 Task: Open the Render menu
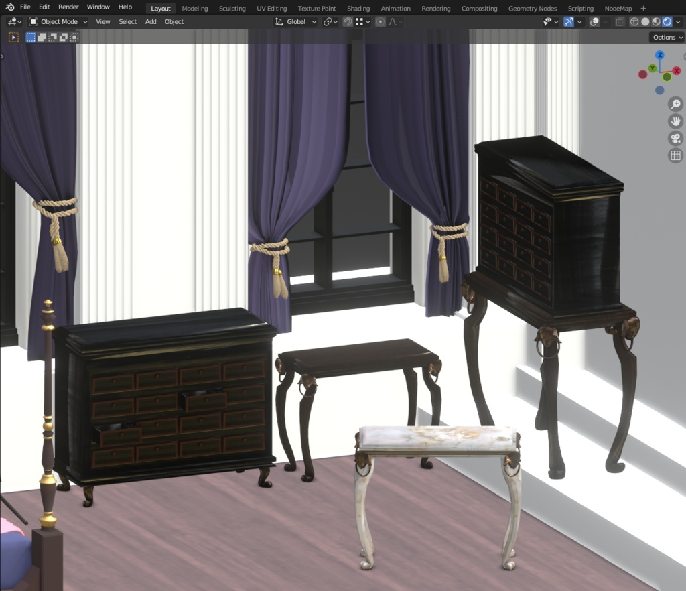tap(68, 7)
